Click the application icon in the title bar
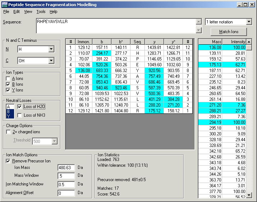The width and height of the screenshot is (257, 202). pos(5,4)
